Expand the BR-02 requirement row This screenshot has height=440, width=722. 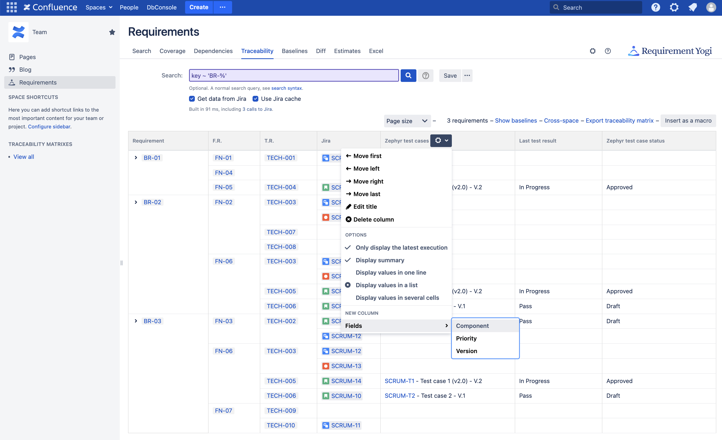[x=136, y=202]
